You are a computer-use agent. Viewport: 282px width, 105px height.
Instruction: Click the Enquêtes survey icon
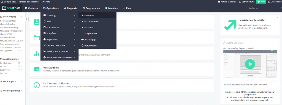(45, 33)
